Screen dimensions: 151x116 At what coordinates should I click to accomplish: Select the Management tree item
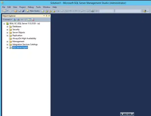(x=18, y=42)
